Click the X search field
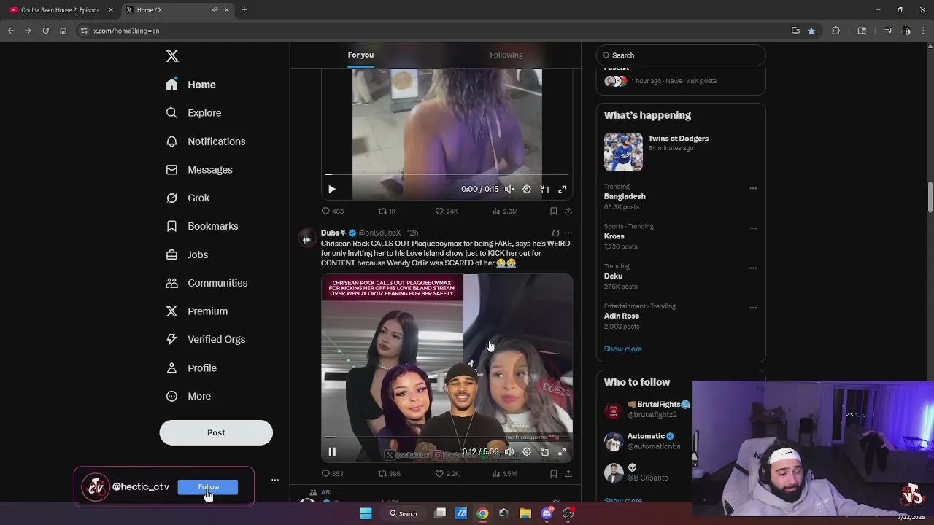The height and width of the screenshot is (525, 934). point(681,55)
